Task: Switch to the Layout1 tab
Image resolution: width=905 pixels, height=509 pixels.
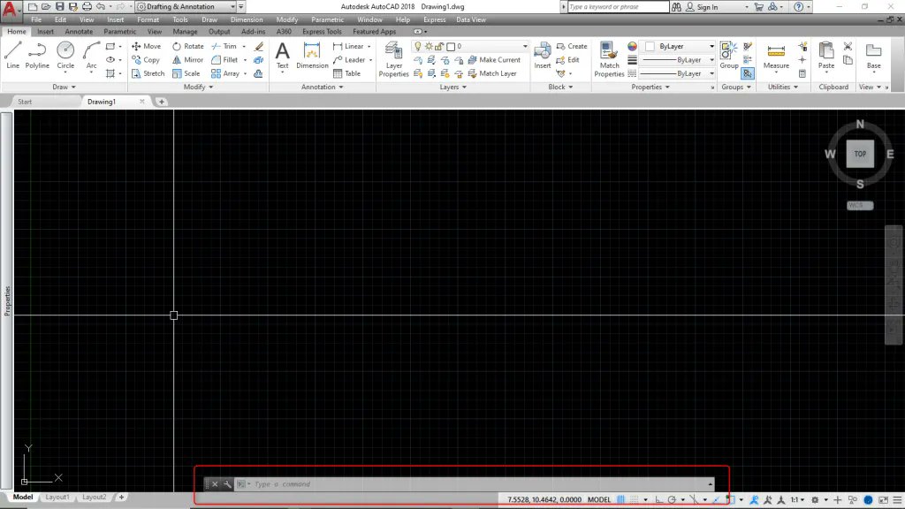Action: tap(57, 497)
